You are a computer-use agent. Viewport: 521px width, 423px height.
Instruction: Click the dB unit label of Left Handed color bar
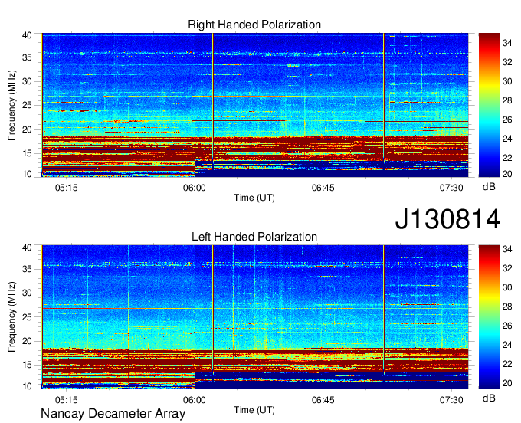[x=489, y=398]
